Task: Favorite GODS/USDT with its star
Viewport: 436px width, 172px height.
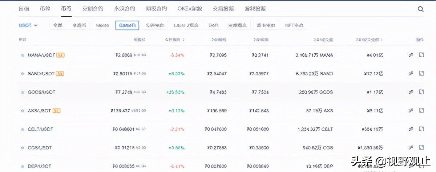Action: [x=22, y=92]
